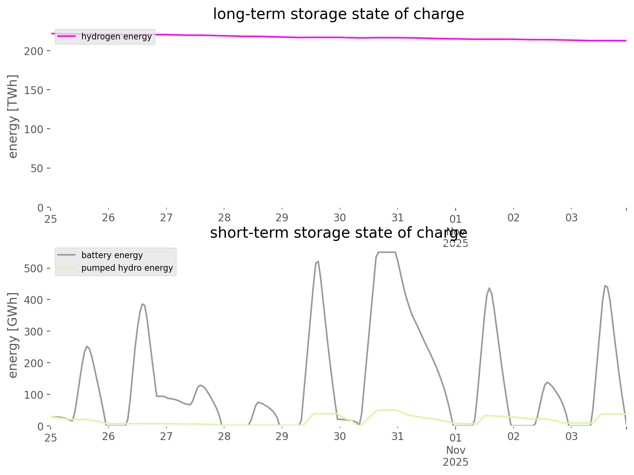The width and height of the screenshot is (634, 475).
Task: Pick date 02 on the short-term chart axis
Action: pyautogui.click(x=514, y=437)
